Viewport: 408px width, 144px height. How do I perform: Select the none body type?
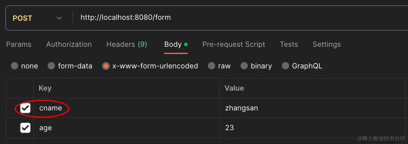(x=14, y=66)
